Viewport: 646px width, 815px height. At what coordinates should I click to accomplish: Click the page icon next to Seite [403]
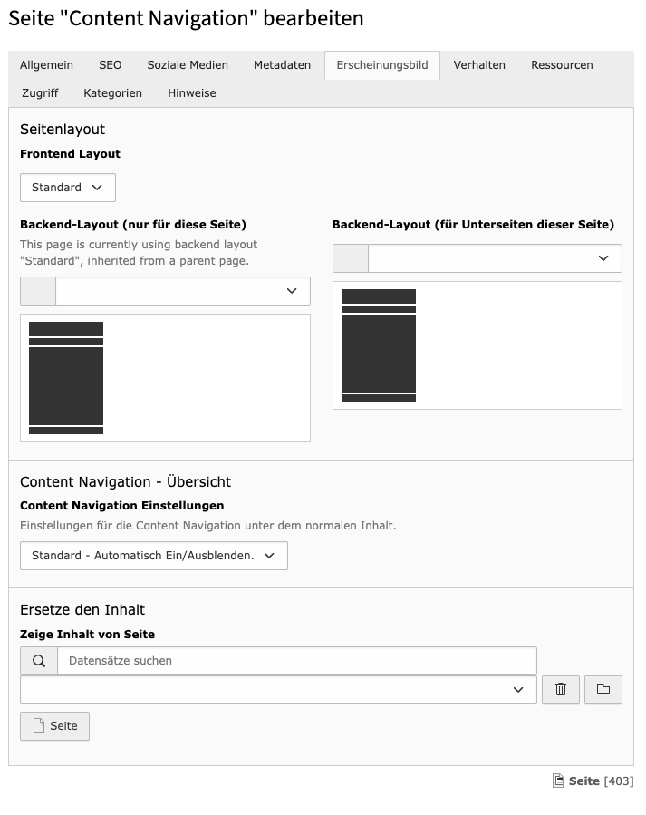click(558, 781)
